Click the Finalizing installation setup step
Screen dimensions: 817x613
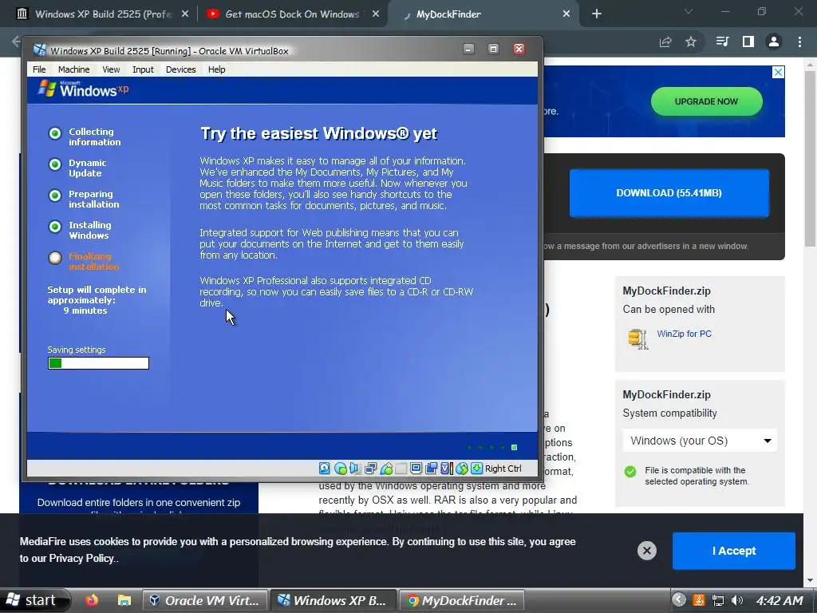pos(85,261)
